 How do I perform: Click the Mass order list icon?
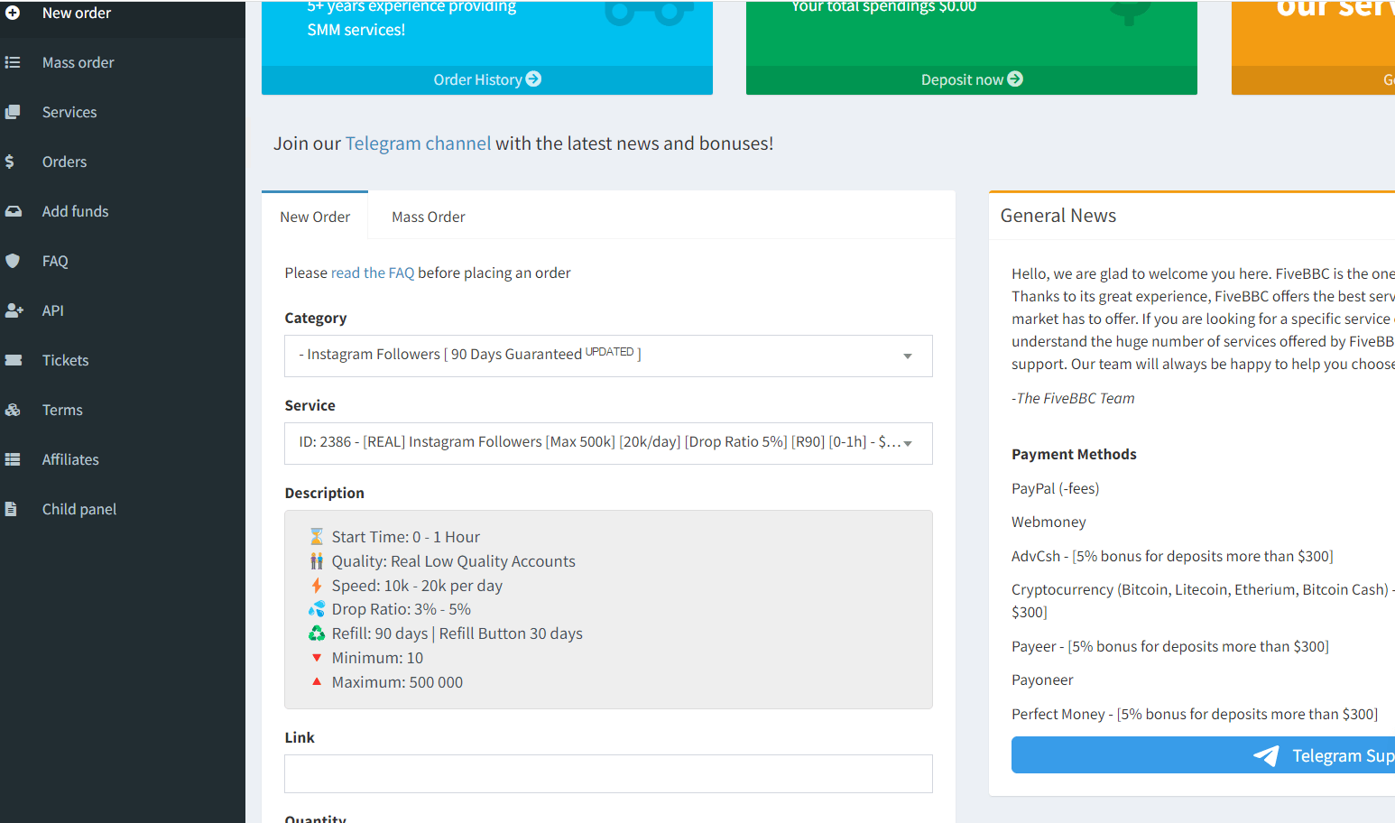(x=13, y=63)
